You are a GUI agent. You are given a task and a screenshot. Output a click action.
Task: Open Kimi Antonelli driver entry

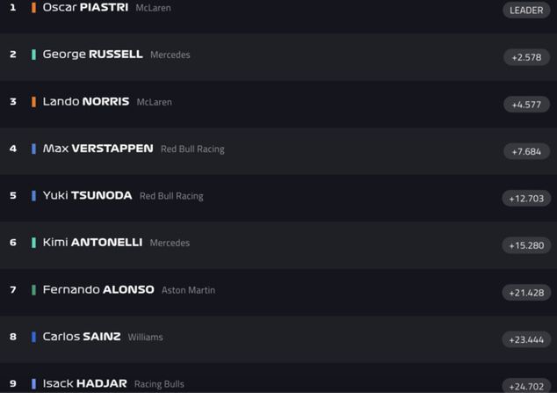pos(92,243)
